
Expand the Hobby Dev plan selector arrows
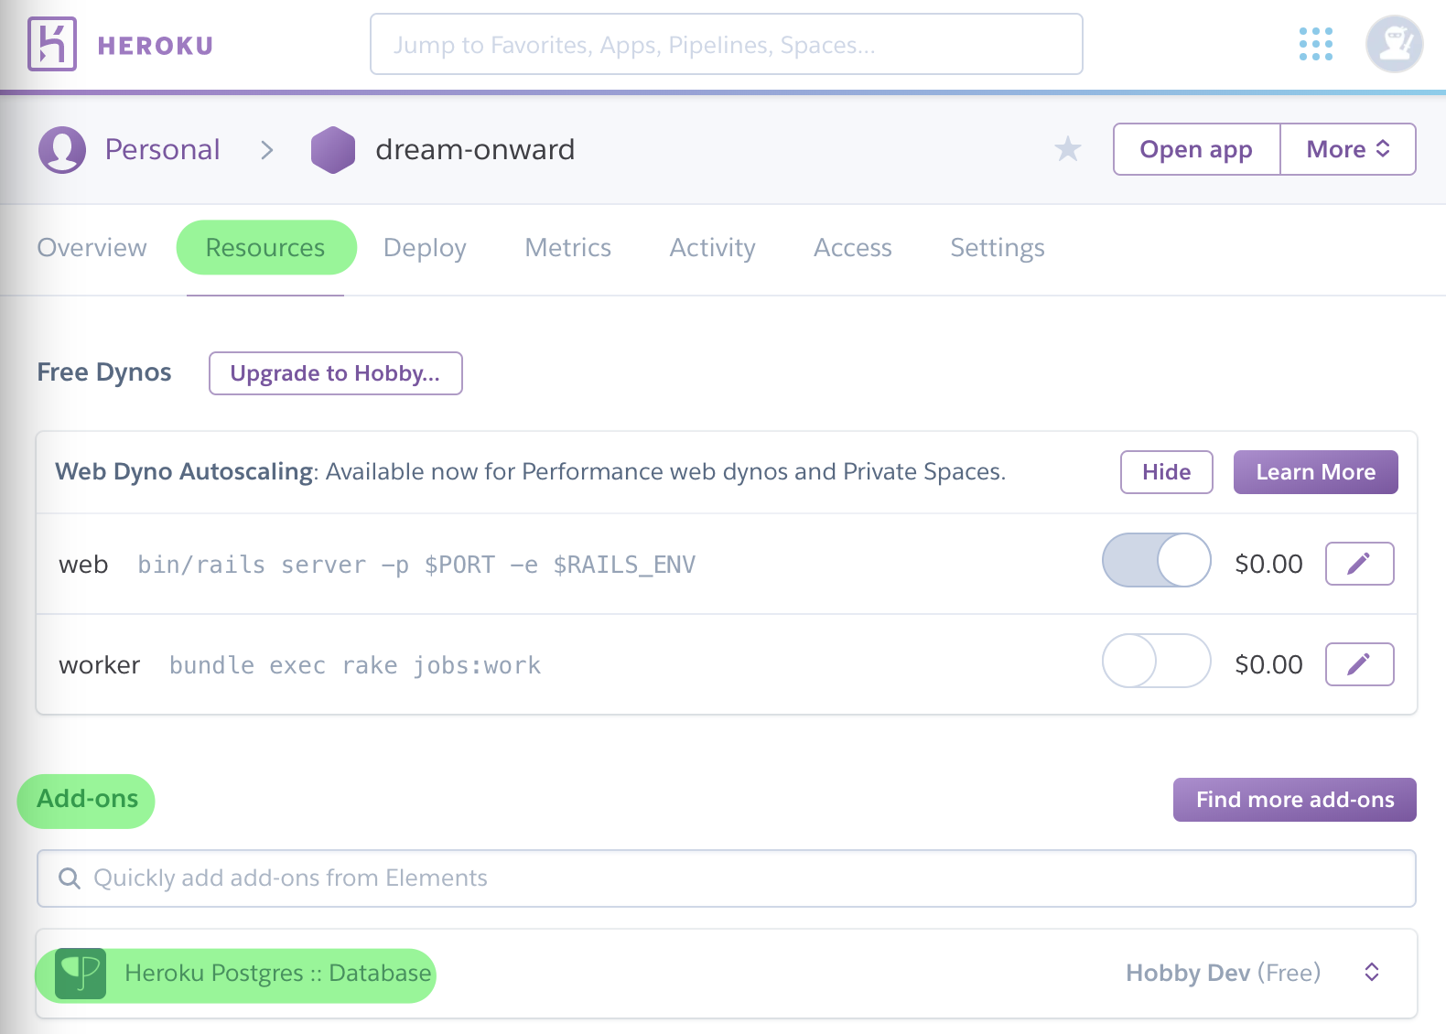[x=1372, y=972]
